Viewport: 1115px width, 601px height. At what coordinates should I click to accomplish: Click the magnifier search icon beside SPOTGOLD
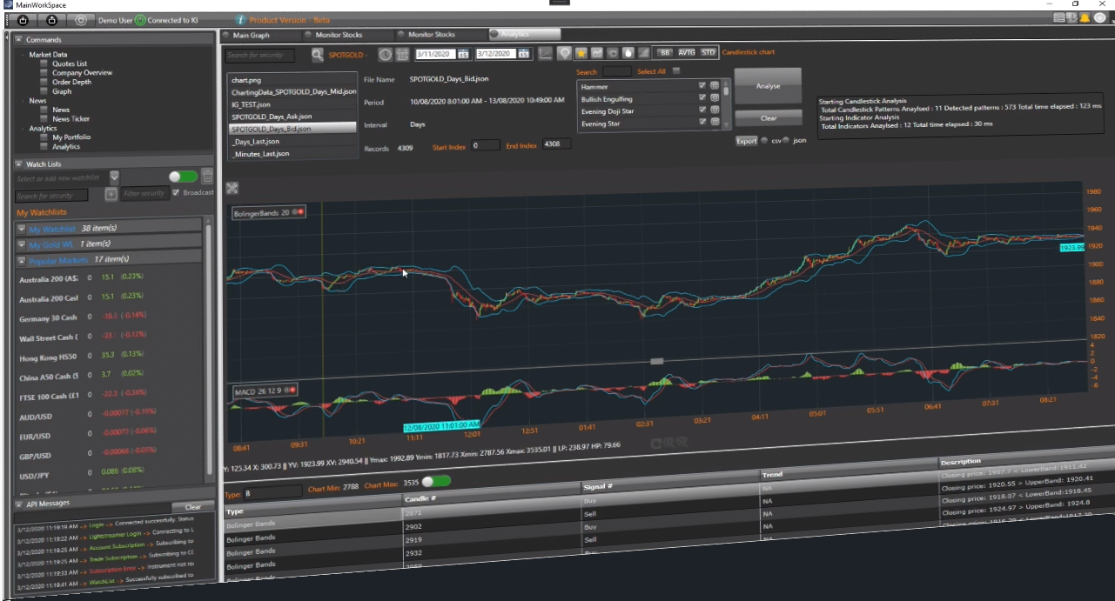[317, 54]
